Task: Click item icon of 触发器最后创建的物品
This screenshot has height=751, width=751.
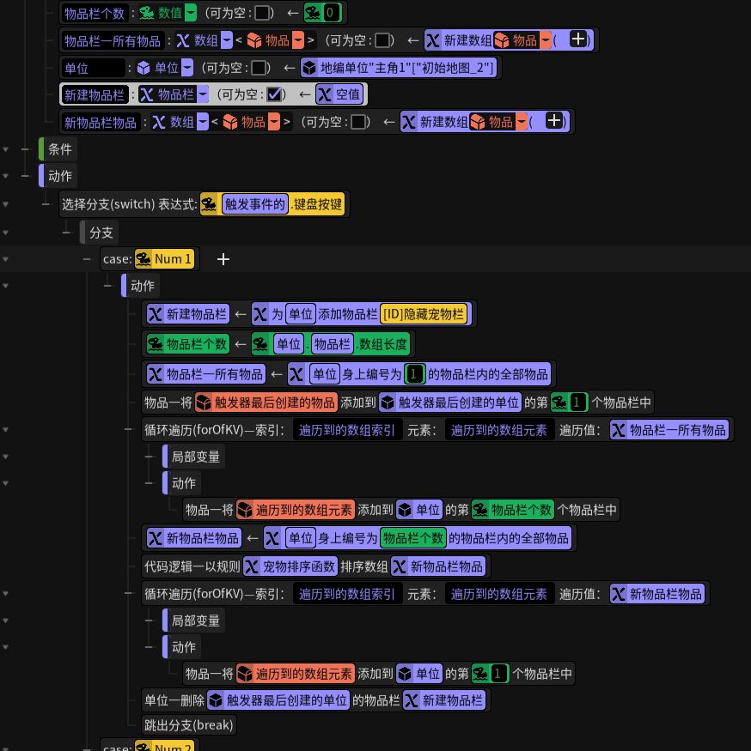Action: click(204, 403)
